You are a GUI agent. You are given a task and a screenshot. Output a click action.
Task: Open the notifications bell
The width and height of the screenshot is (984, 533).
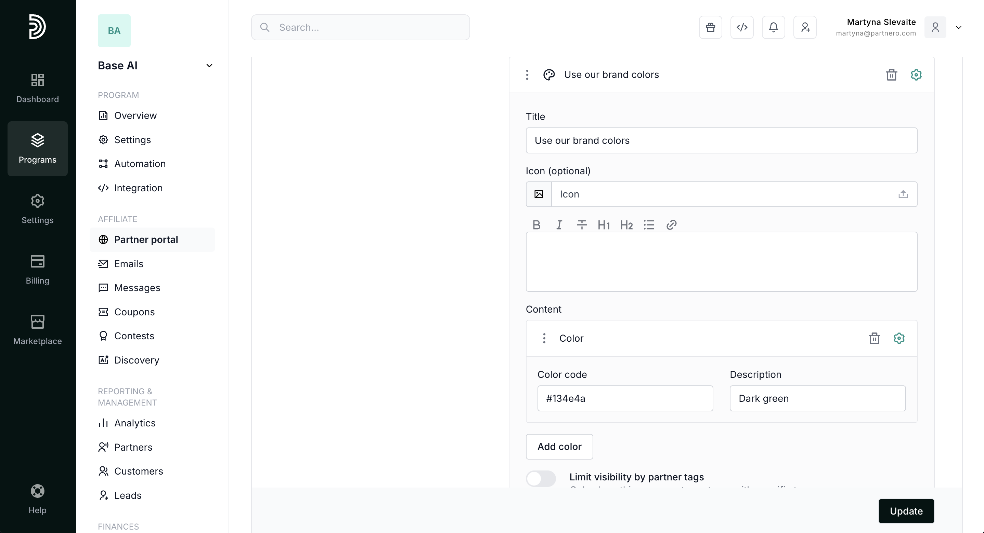tap(773, 27)
